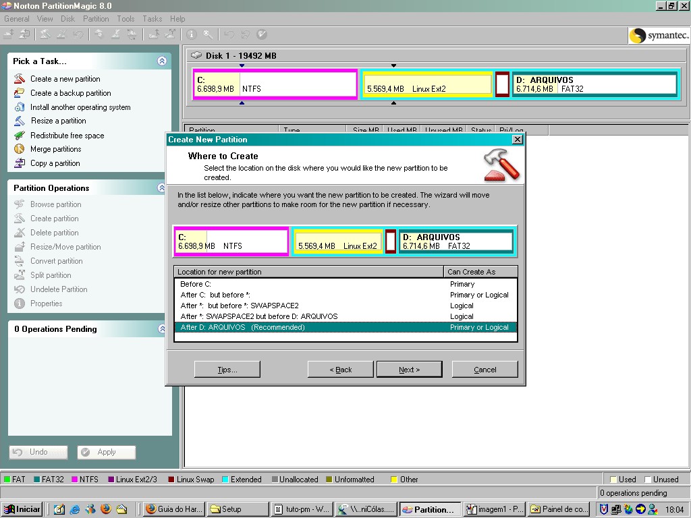Click the Tips button in the wizard
The width and height of the screenshot is (691, 518).
(x=227, y=370)
